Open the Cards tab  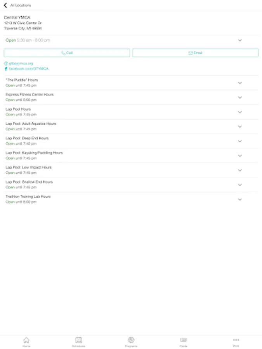[x=183, y=342]
